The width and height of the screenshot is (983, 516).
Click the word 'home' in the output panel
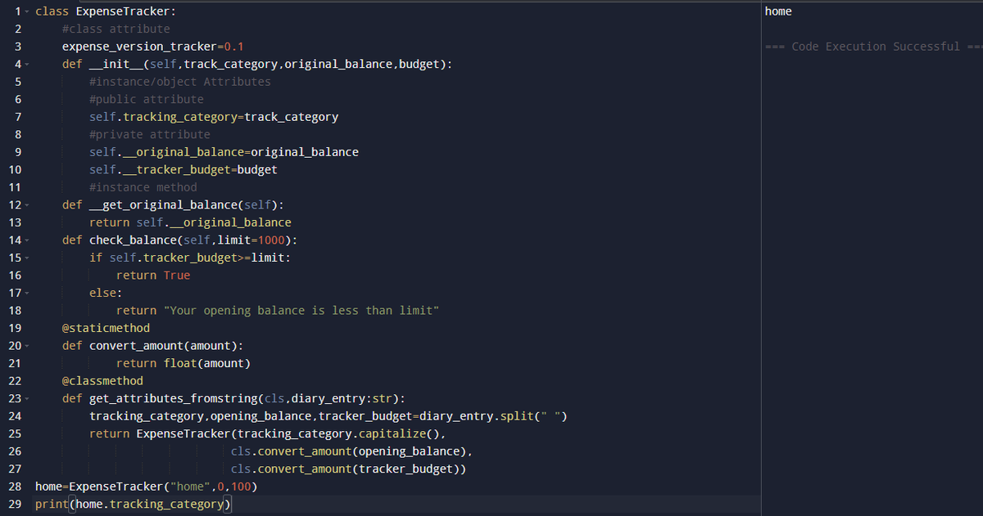pyautogui.click(x=778, y=11)
